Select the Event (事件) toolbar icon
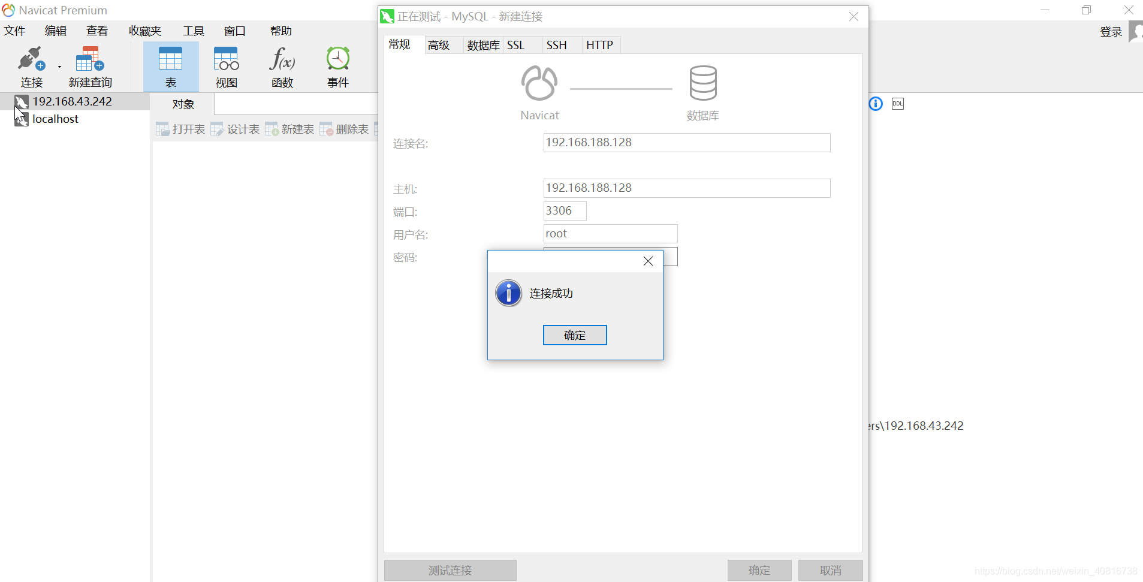The height and width of the screenshot is (582, 1143). (338, 66)
